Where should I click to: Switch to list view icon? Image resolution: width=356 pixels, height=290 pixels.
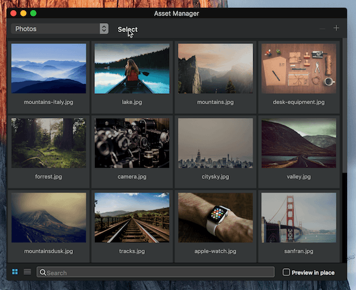[27, 272]
